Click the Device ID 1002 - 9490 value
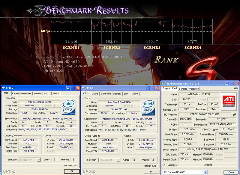The width and height of the screenshot is (240, 175). pyautogui.click(x=185, y=119)
